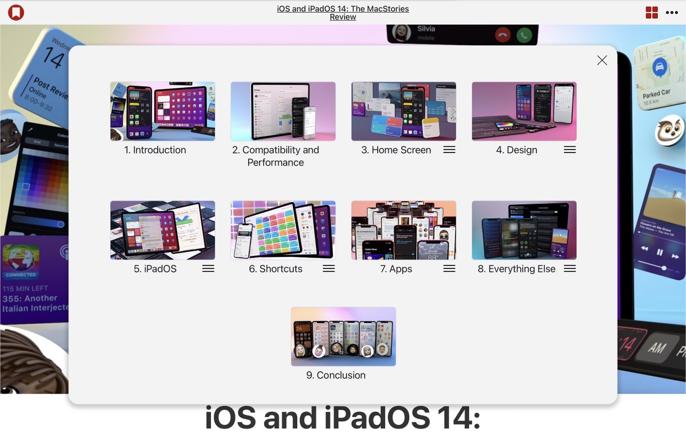Expand the Design chapter sections list
This screenshot has height=434, width=686.
coord(569,150)
